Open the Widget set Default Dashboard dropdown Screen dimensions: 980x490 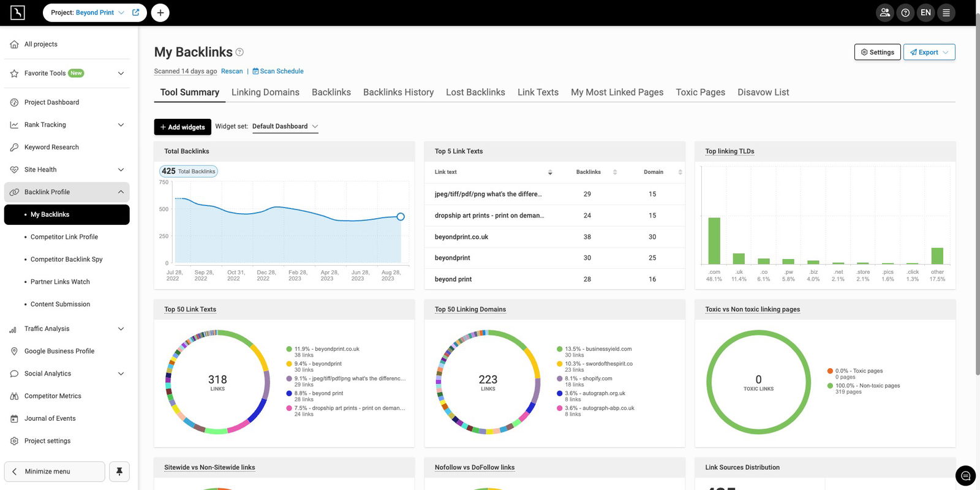[285, 127]
